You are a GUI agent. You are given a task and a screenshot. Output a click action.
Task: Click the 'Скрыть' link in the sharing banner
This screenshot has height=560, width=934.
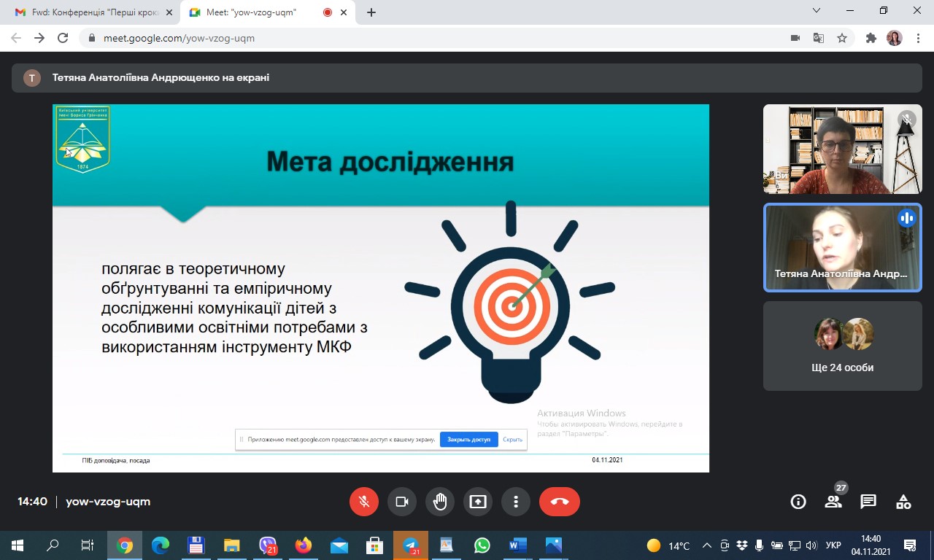(512, 439)
